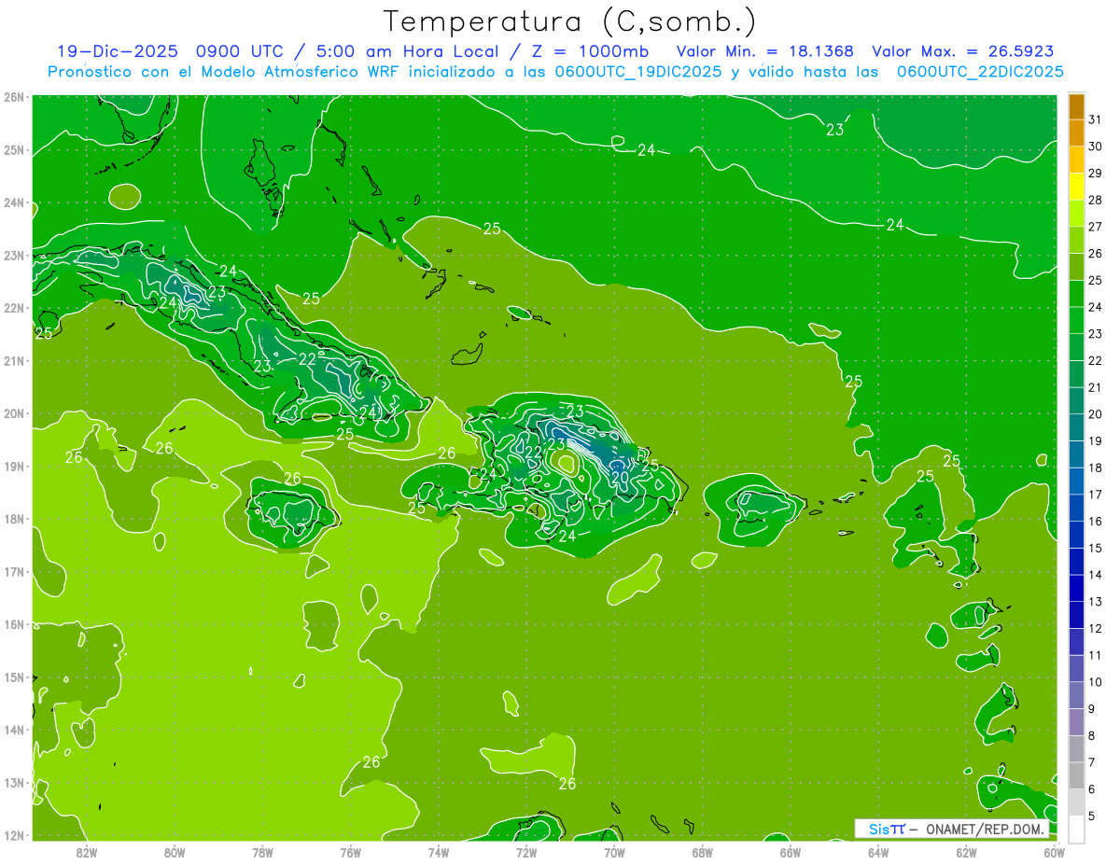Click the "ONAMET/REP.DOM." credit label
Image resolution: width=1120 pixels, height=865 pixels.
click(986, 829)
